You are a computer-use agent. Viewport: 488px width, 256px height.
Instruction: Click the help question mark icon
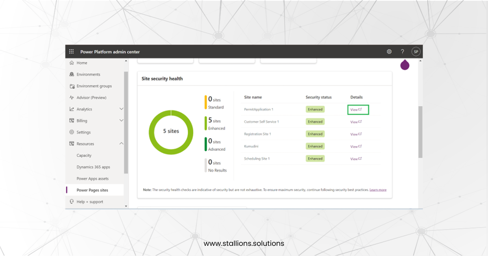click(402, 52)
